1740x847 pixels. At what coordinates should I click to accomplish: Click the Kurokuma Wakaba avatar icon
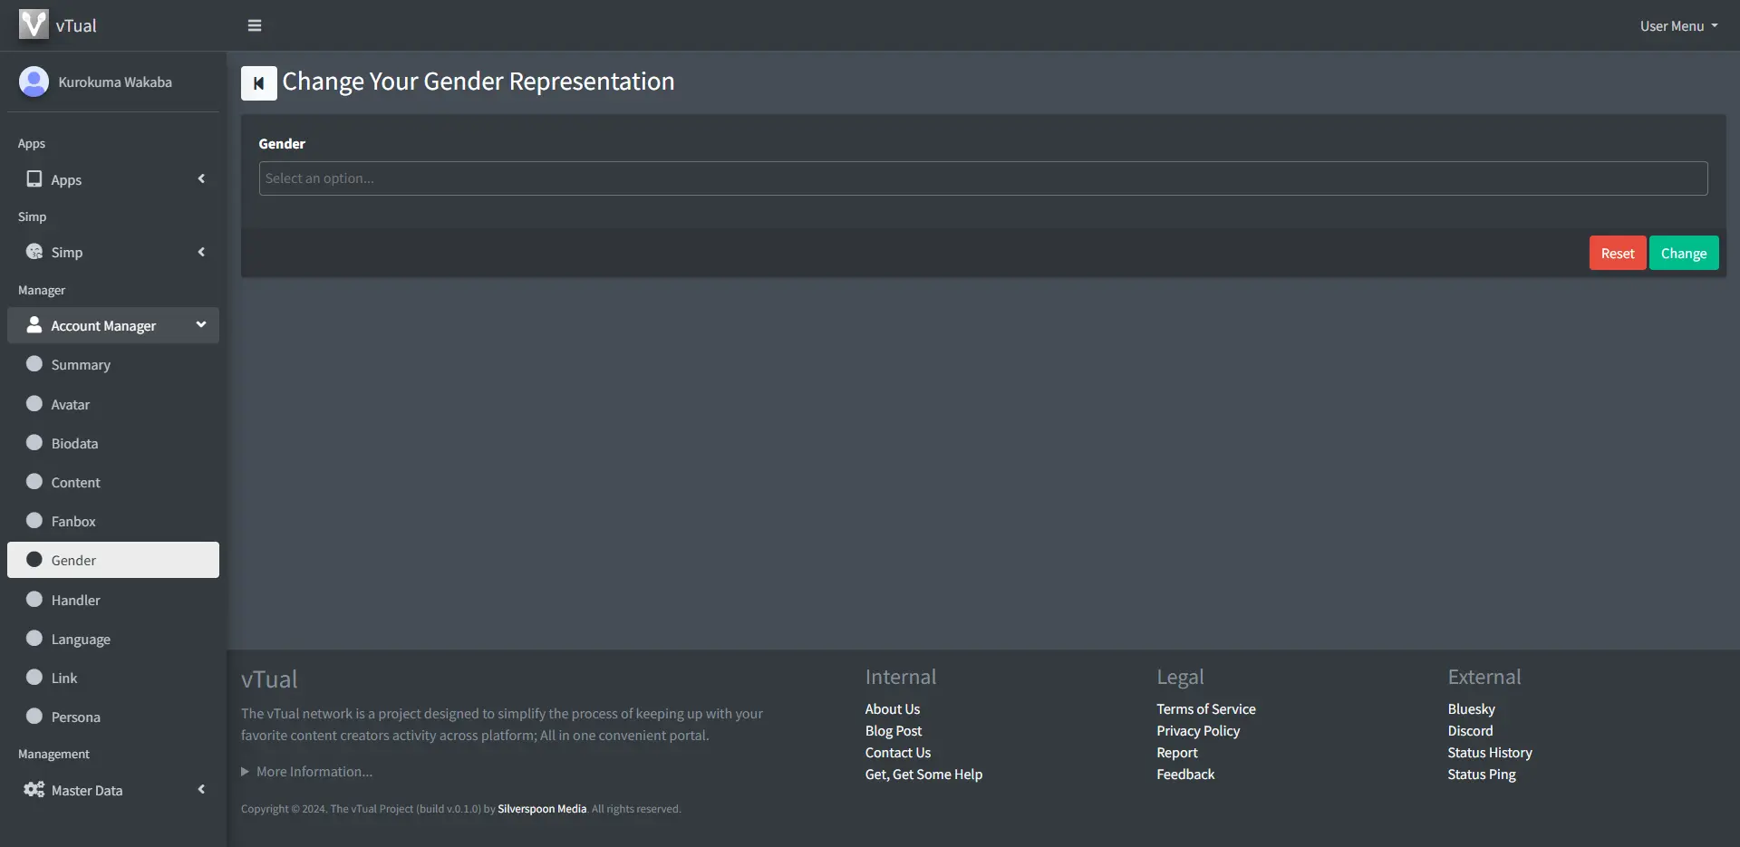click(x=34, y=82)
